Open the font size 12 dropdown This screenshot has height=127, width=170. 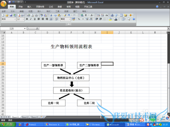(x=23, y=19)
